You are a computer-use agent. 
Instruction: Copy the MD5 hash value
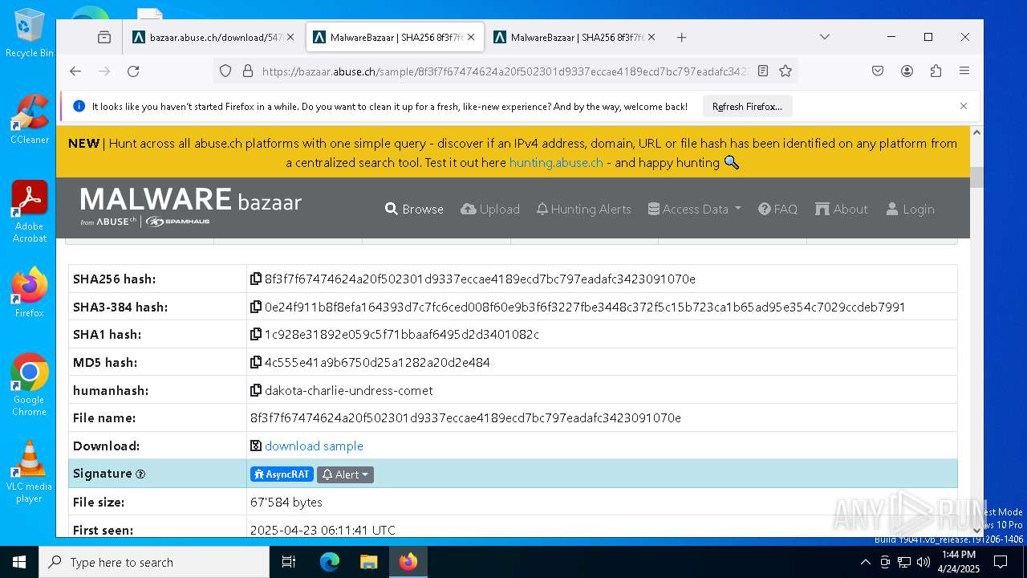256,362
